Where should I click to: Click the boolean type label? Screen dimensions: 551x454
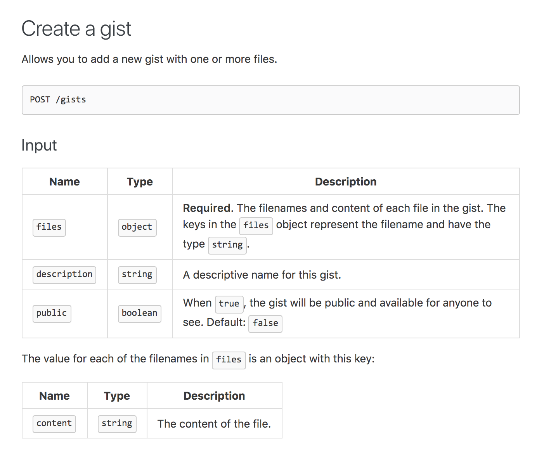click(x=139, y=314)
